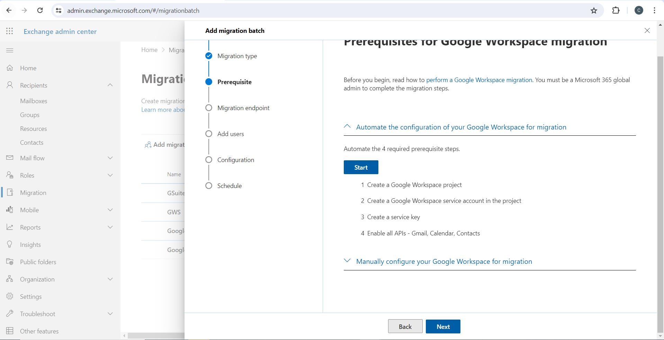Collapse the Automate configuration section
The image size is (664, 340).
click(347, 127)
